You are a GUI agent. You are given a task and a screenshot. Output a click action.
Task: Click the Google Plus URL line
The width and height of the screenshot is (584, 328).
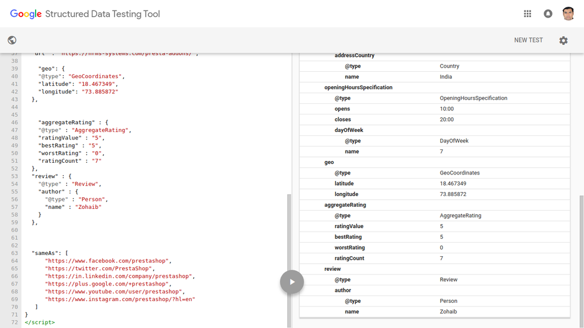coord(107,284)
